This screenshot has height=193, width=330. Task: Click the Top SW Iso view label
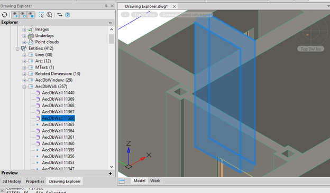pyautogui.click(x=144, y=15)
